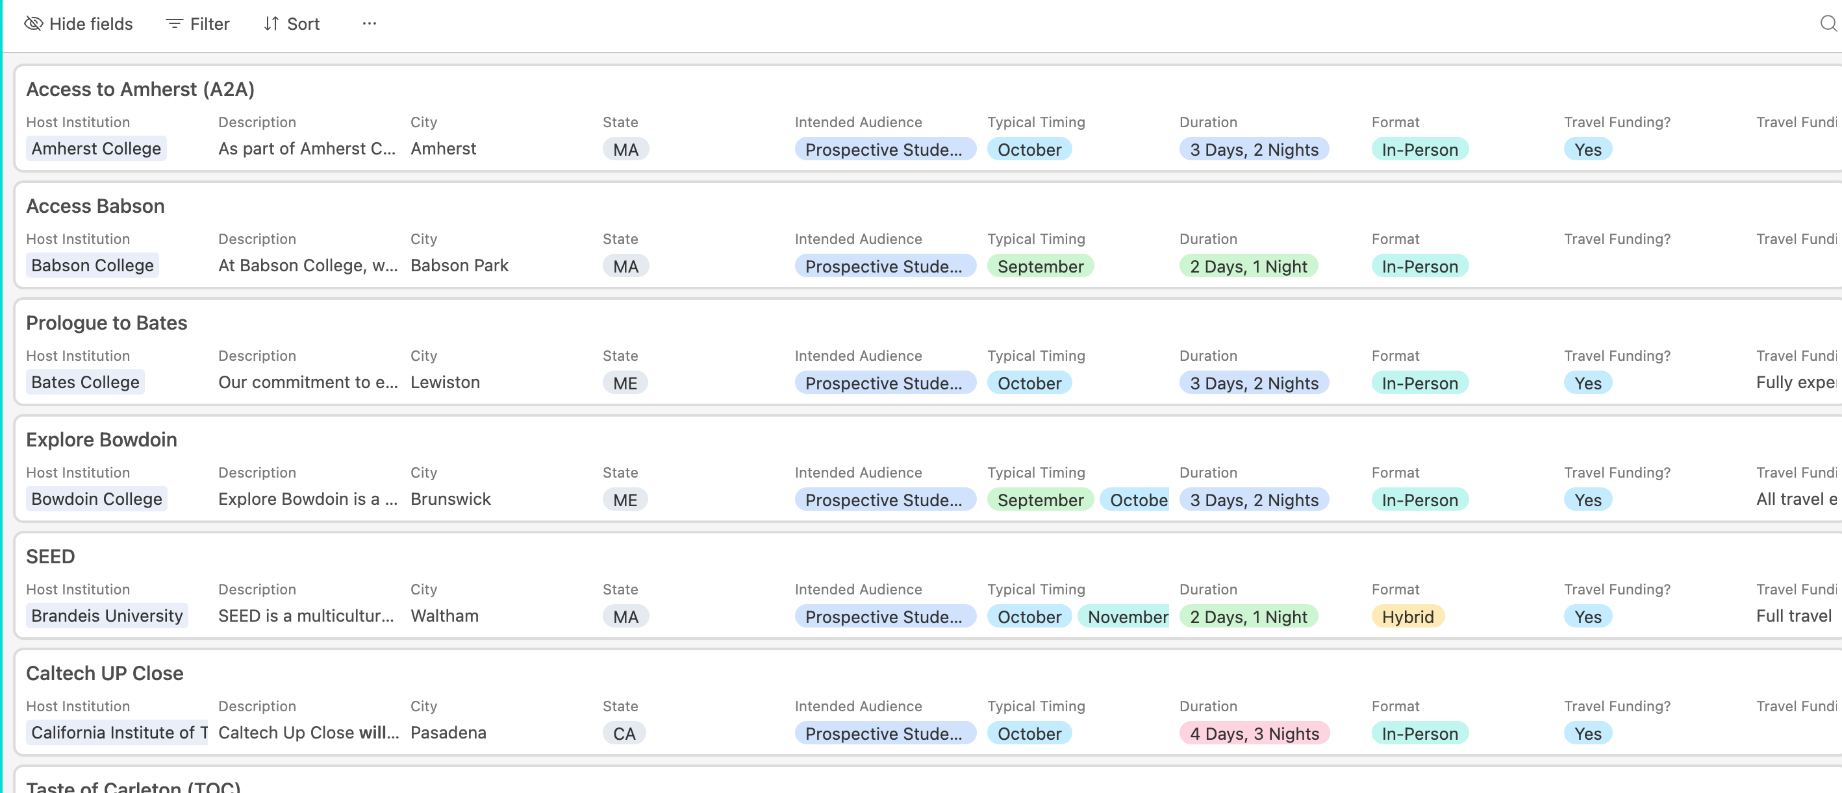
Task: Click the city cell 'Lewiston'
Action: pyautogui.click(x=445, y=382)
